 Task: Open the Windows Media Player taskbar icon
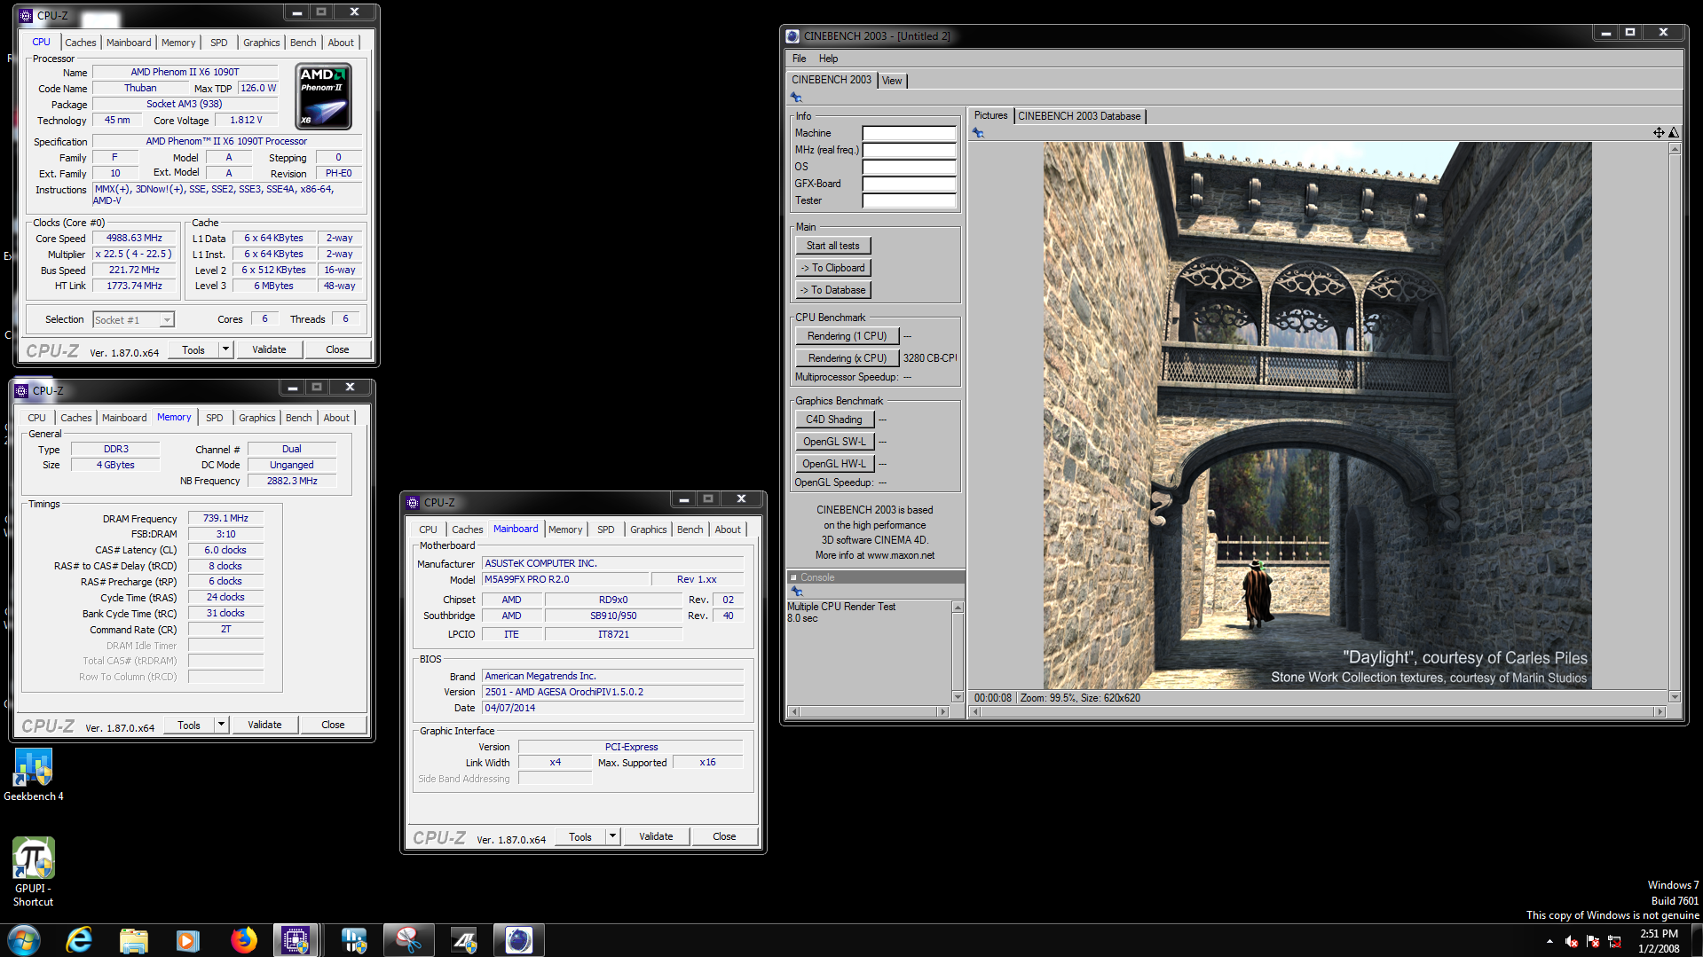pyautogui.click(x=188, y=940)
